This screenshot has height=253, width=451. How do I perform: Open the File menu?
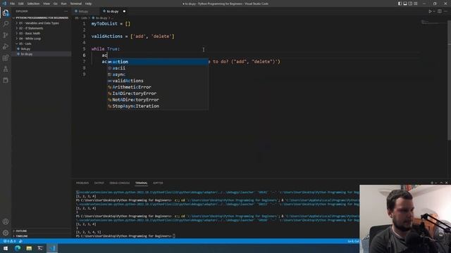pos(13,4)
